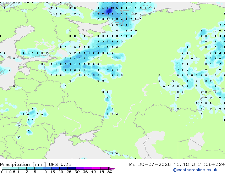Click the 20–25 mm legend swatch
The width and height of the screenshot is (225, 173).
pyautogui.click(x=64, y=168)
